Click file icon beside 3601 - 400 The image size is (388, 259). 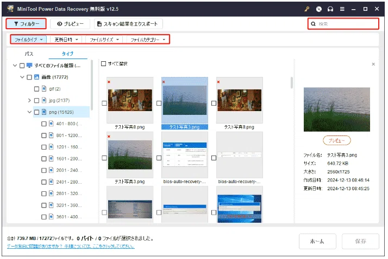tap(51, 217)
